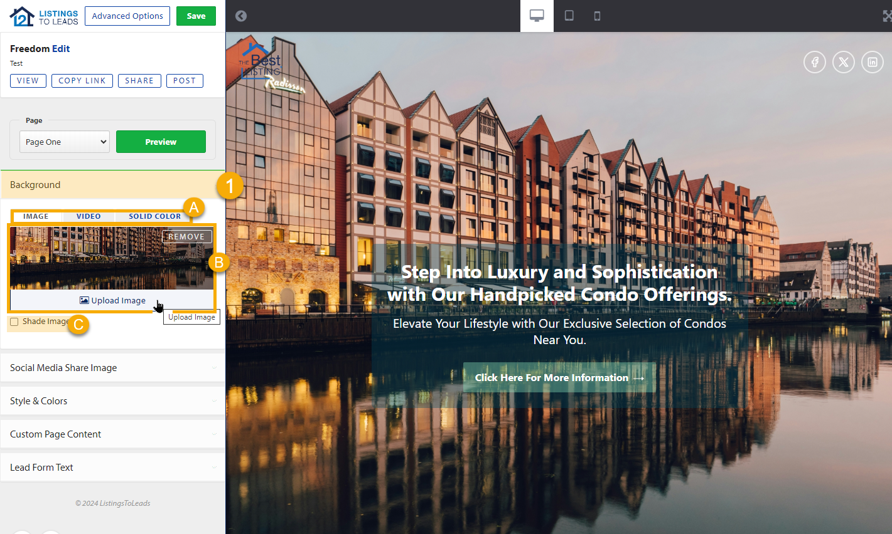Switch to tablet preview icon
Viewport: 892px width, 534px height.
pyautogui.click(x=569, y=16)
